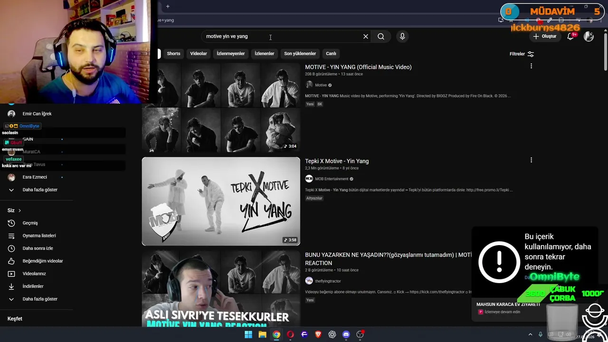
Task: Select the Shorts filter chip
Action: tap(173, 54)
